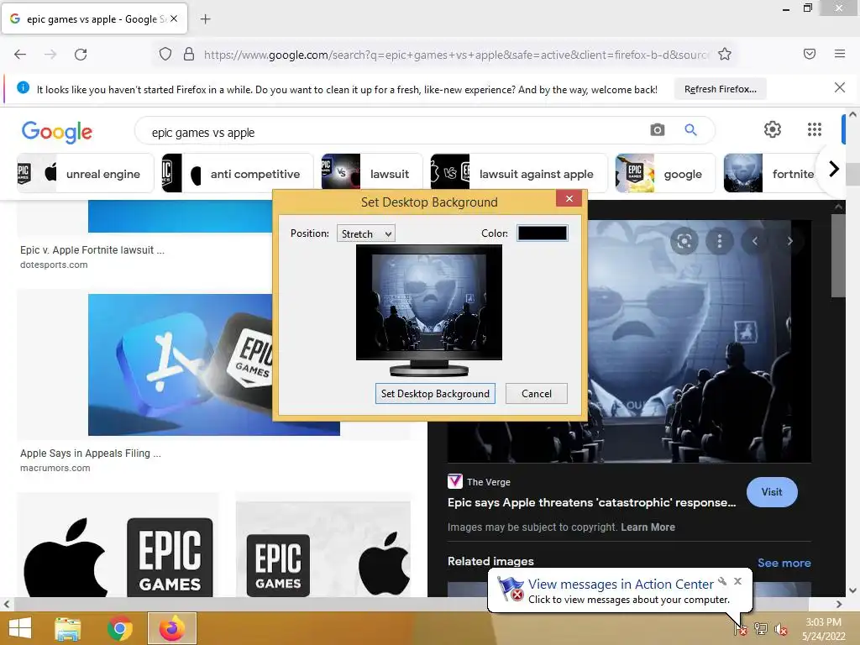Open Epic v. Apple Fortnite lawsuit result
The height and width of the screenshot is (645, 860).
coord(92,250)
